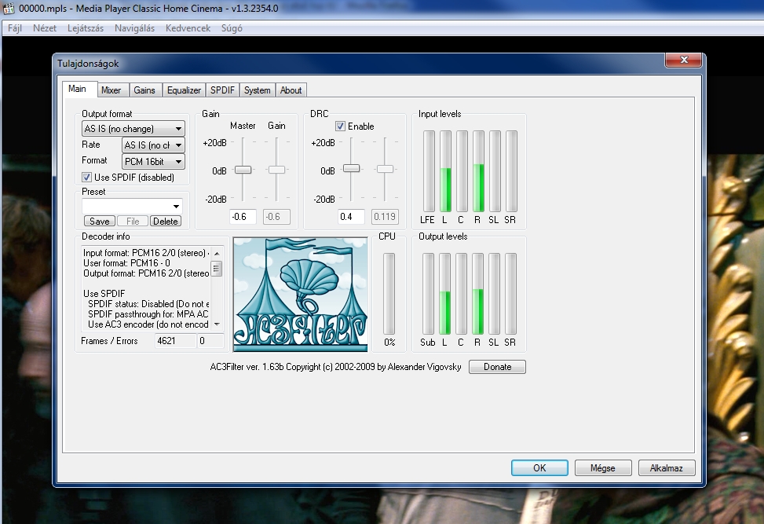Viewport: 764px width, 524px height.
Task: Click the AC3Filter logo image
Action: pyautogui.click(x=300, y=295)
